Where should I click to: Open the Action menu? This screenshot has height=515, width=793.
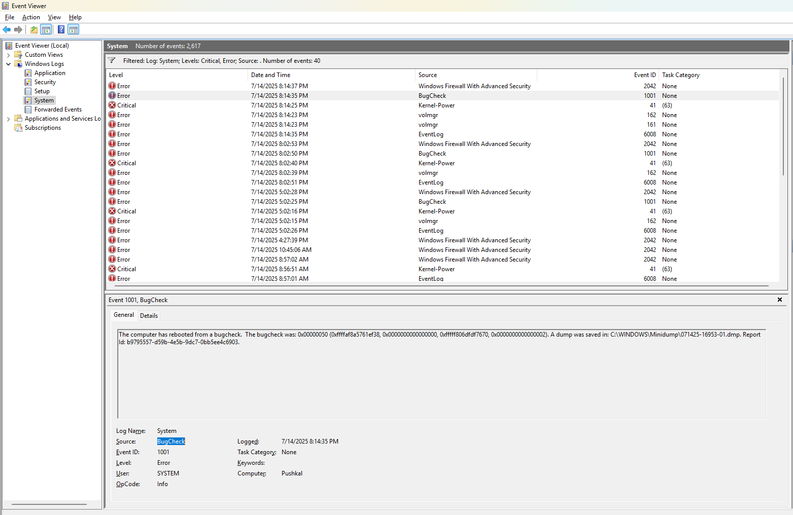click(31, 17)
